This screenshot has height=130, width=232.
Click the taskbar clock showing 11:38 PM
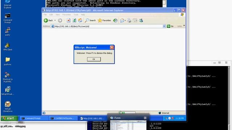click(x=179, y=118)
